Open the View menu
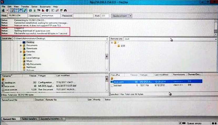 click(x=16, y=7)
